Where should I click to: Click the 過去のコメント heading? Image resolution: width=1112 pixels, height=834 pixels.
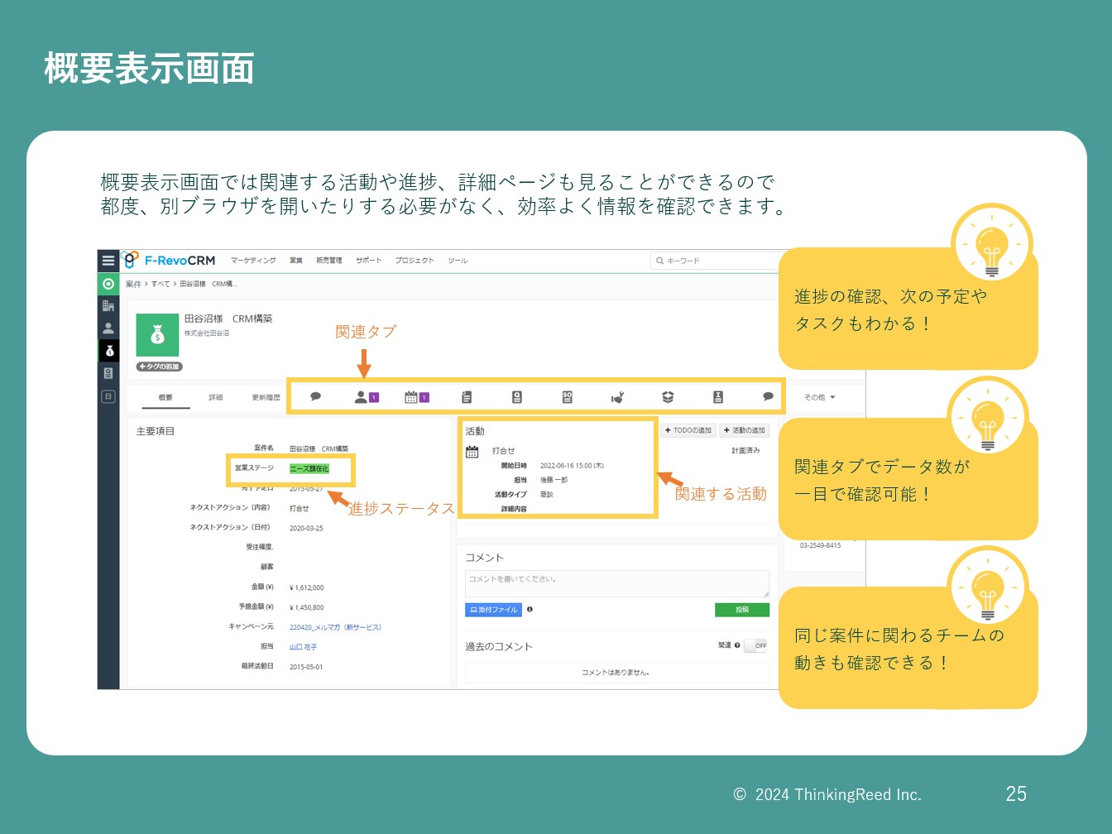[499, 646]
